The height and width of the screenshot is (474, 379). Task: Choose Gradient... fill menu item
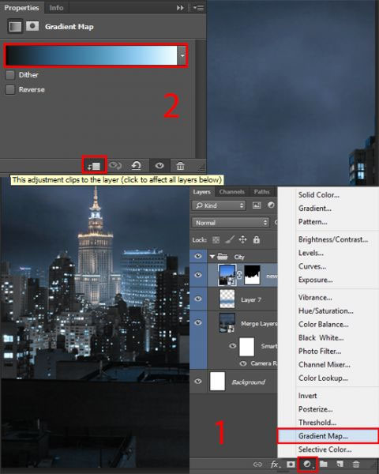(x=314, y=209)
